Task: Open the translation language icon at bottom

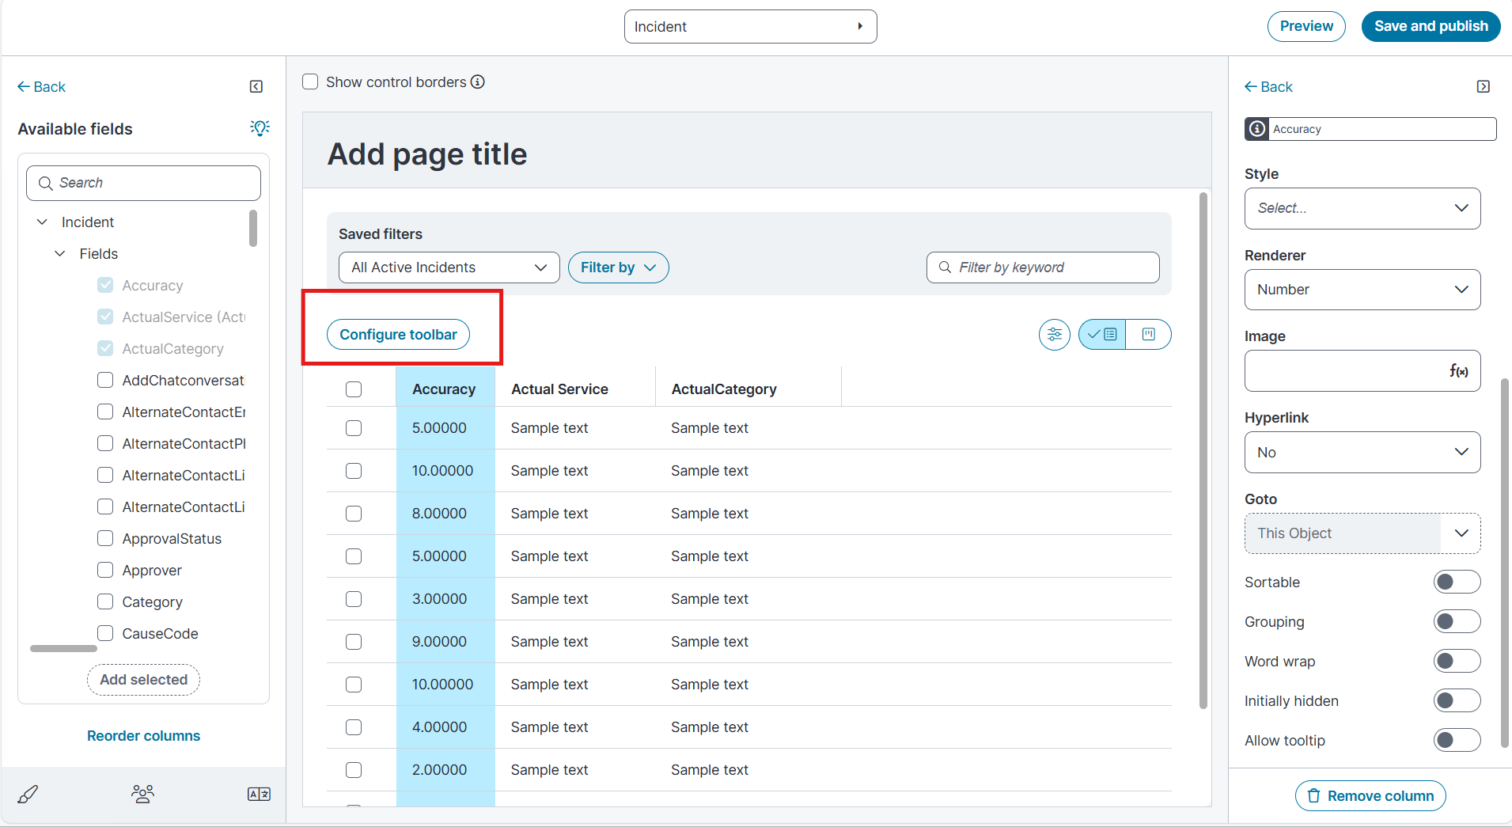Action: 259,794
